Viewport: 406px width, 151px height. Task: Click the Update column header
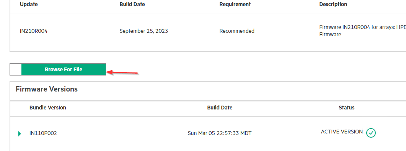pos(29,5)
